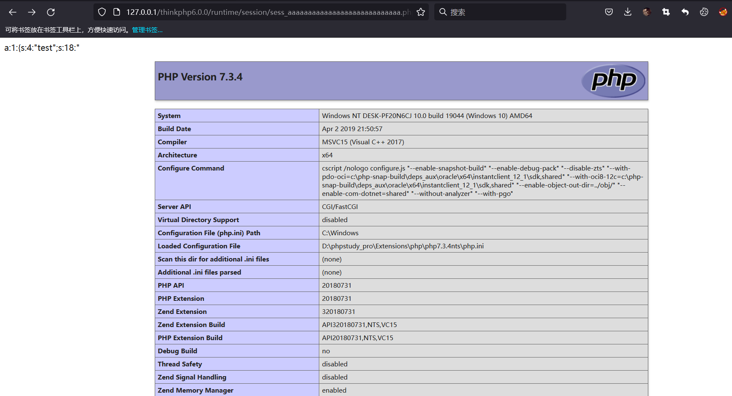Select the Virtual Directory Support label

198,220
